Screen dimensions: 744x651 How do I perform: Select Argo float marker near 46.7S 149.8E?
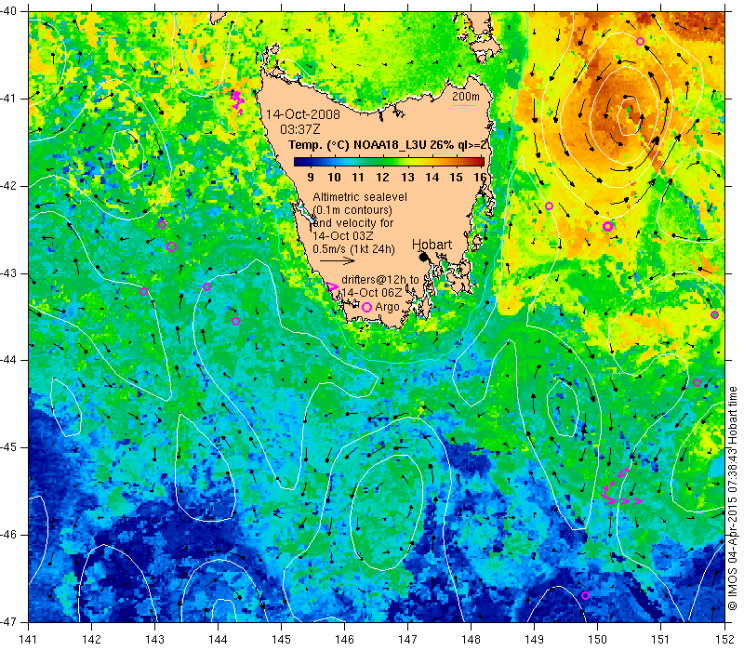[586, 595]
